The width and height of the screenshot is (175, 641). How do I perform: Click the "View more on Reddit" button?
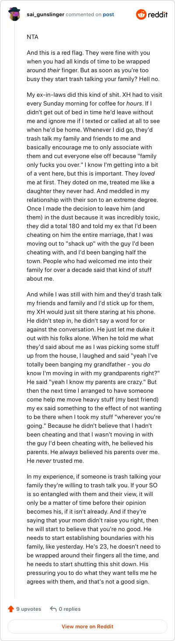click(x=87, y=627)
